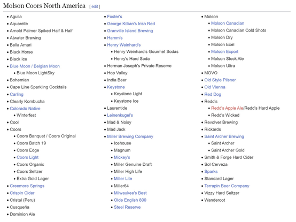Visit the Creemore Springs link
This screenshot has width=296, height=222.
[x=27, y=186]
